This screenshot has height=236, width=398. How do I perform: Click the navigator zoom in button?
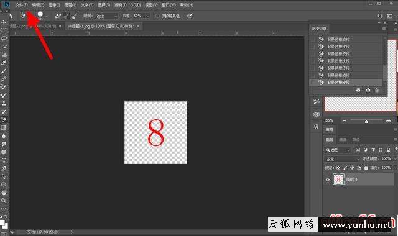[x=388, y=121]
